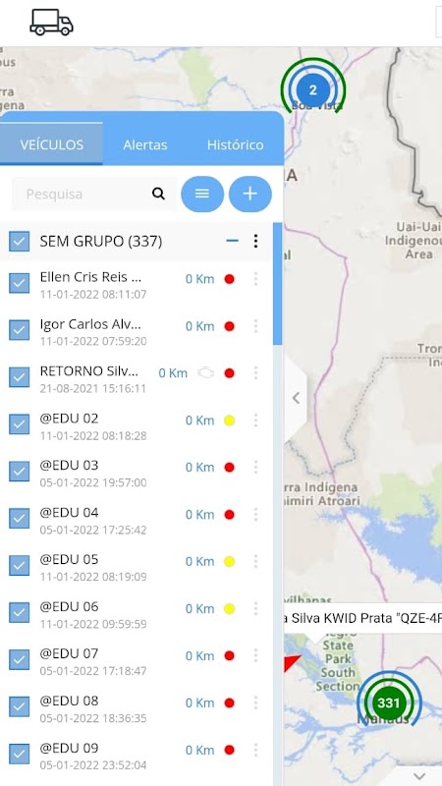Uncheck the Igor Carlos Alv vehicle
The image size is (442, 786).
19,330
